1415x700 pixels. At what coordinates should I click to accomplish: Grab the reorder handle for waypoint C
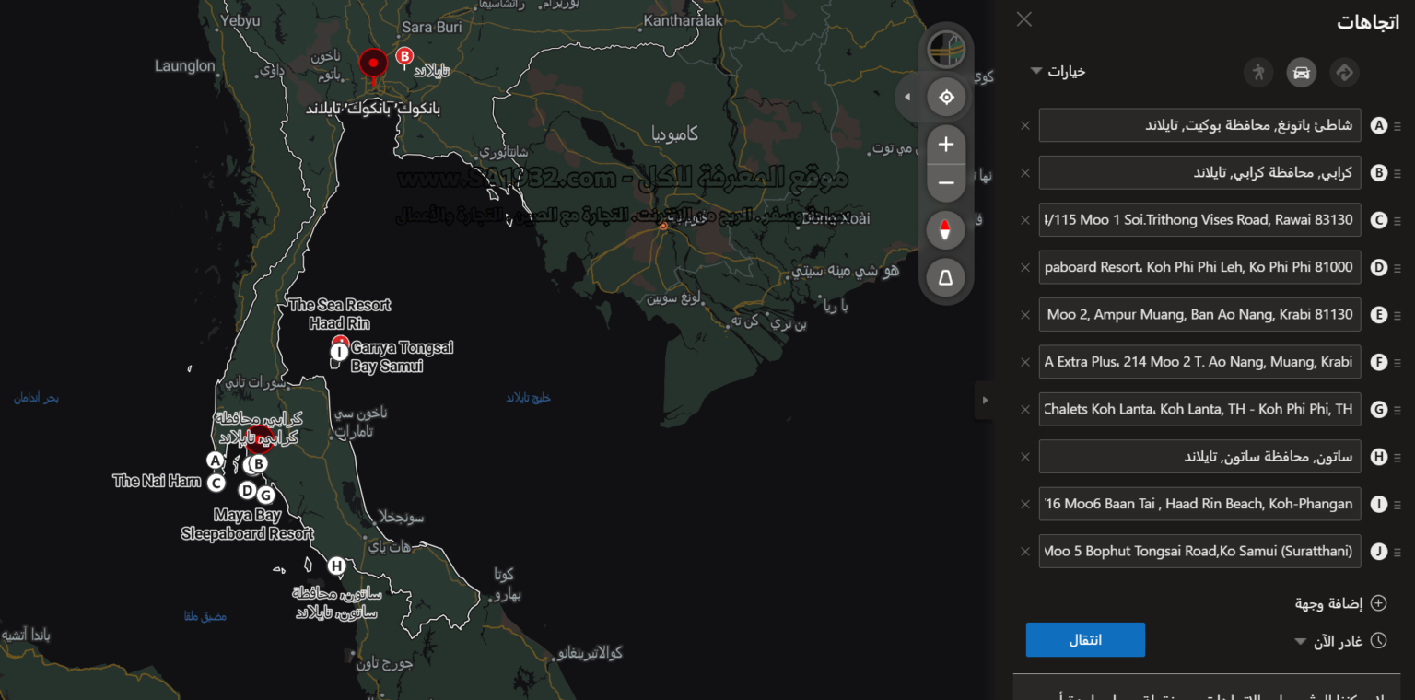click(x=1397, y=221)
